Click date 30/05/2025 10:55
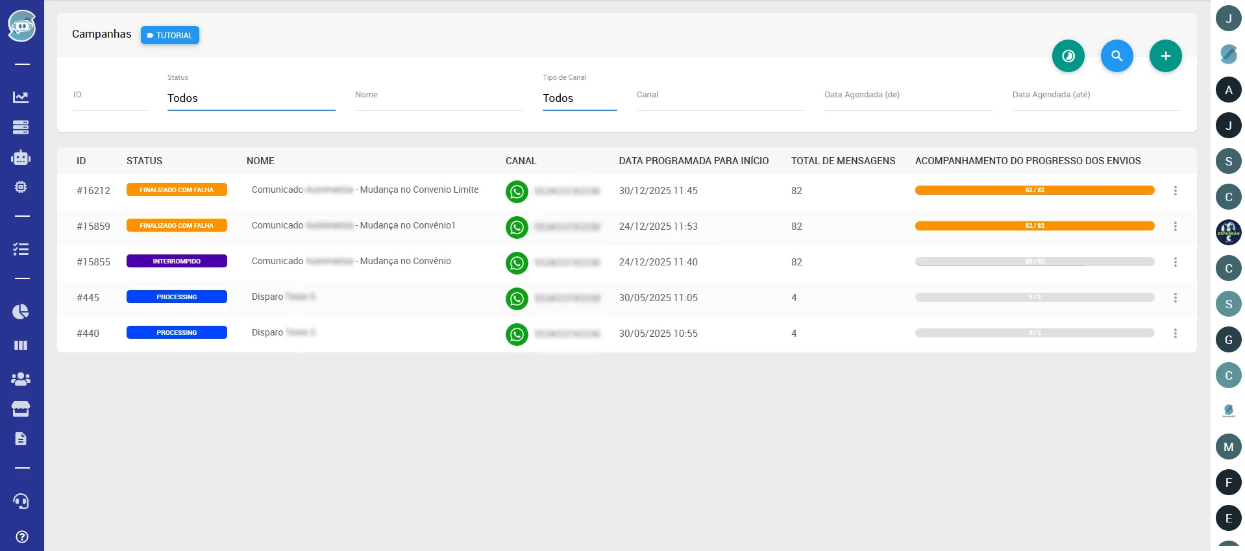1245x551 pixels. tap(658, 334)
